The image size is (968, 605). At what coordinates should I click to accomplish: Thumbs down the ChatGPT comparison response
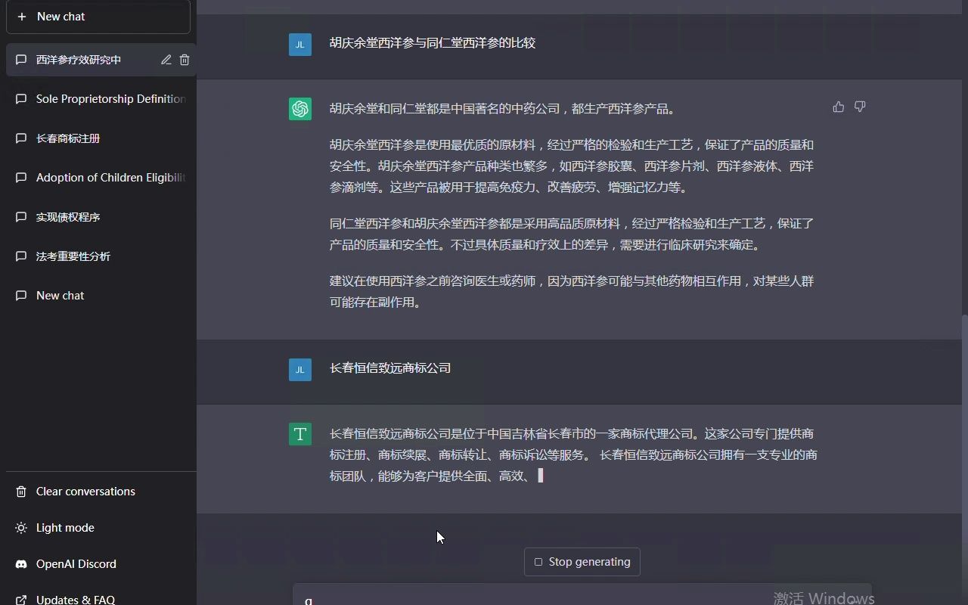coord(860,107)
